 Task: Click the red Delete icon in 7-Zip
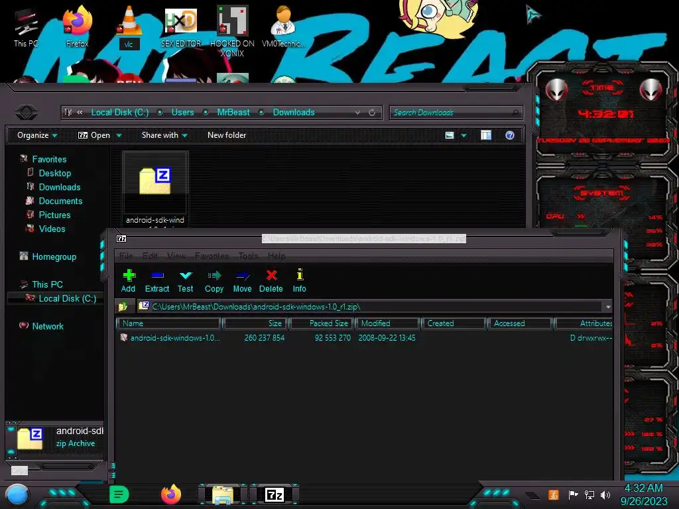(271, 280)
